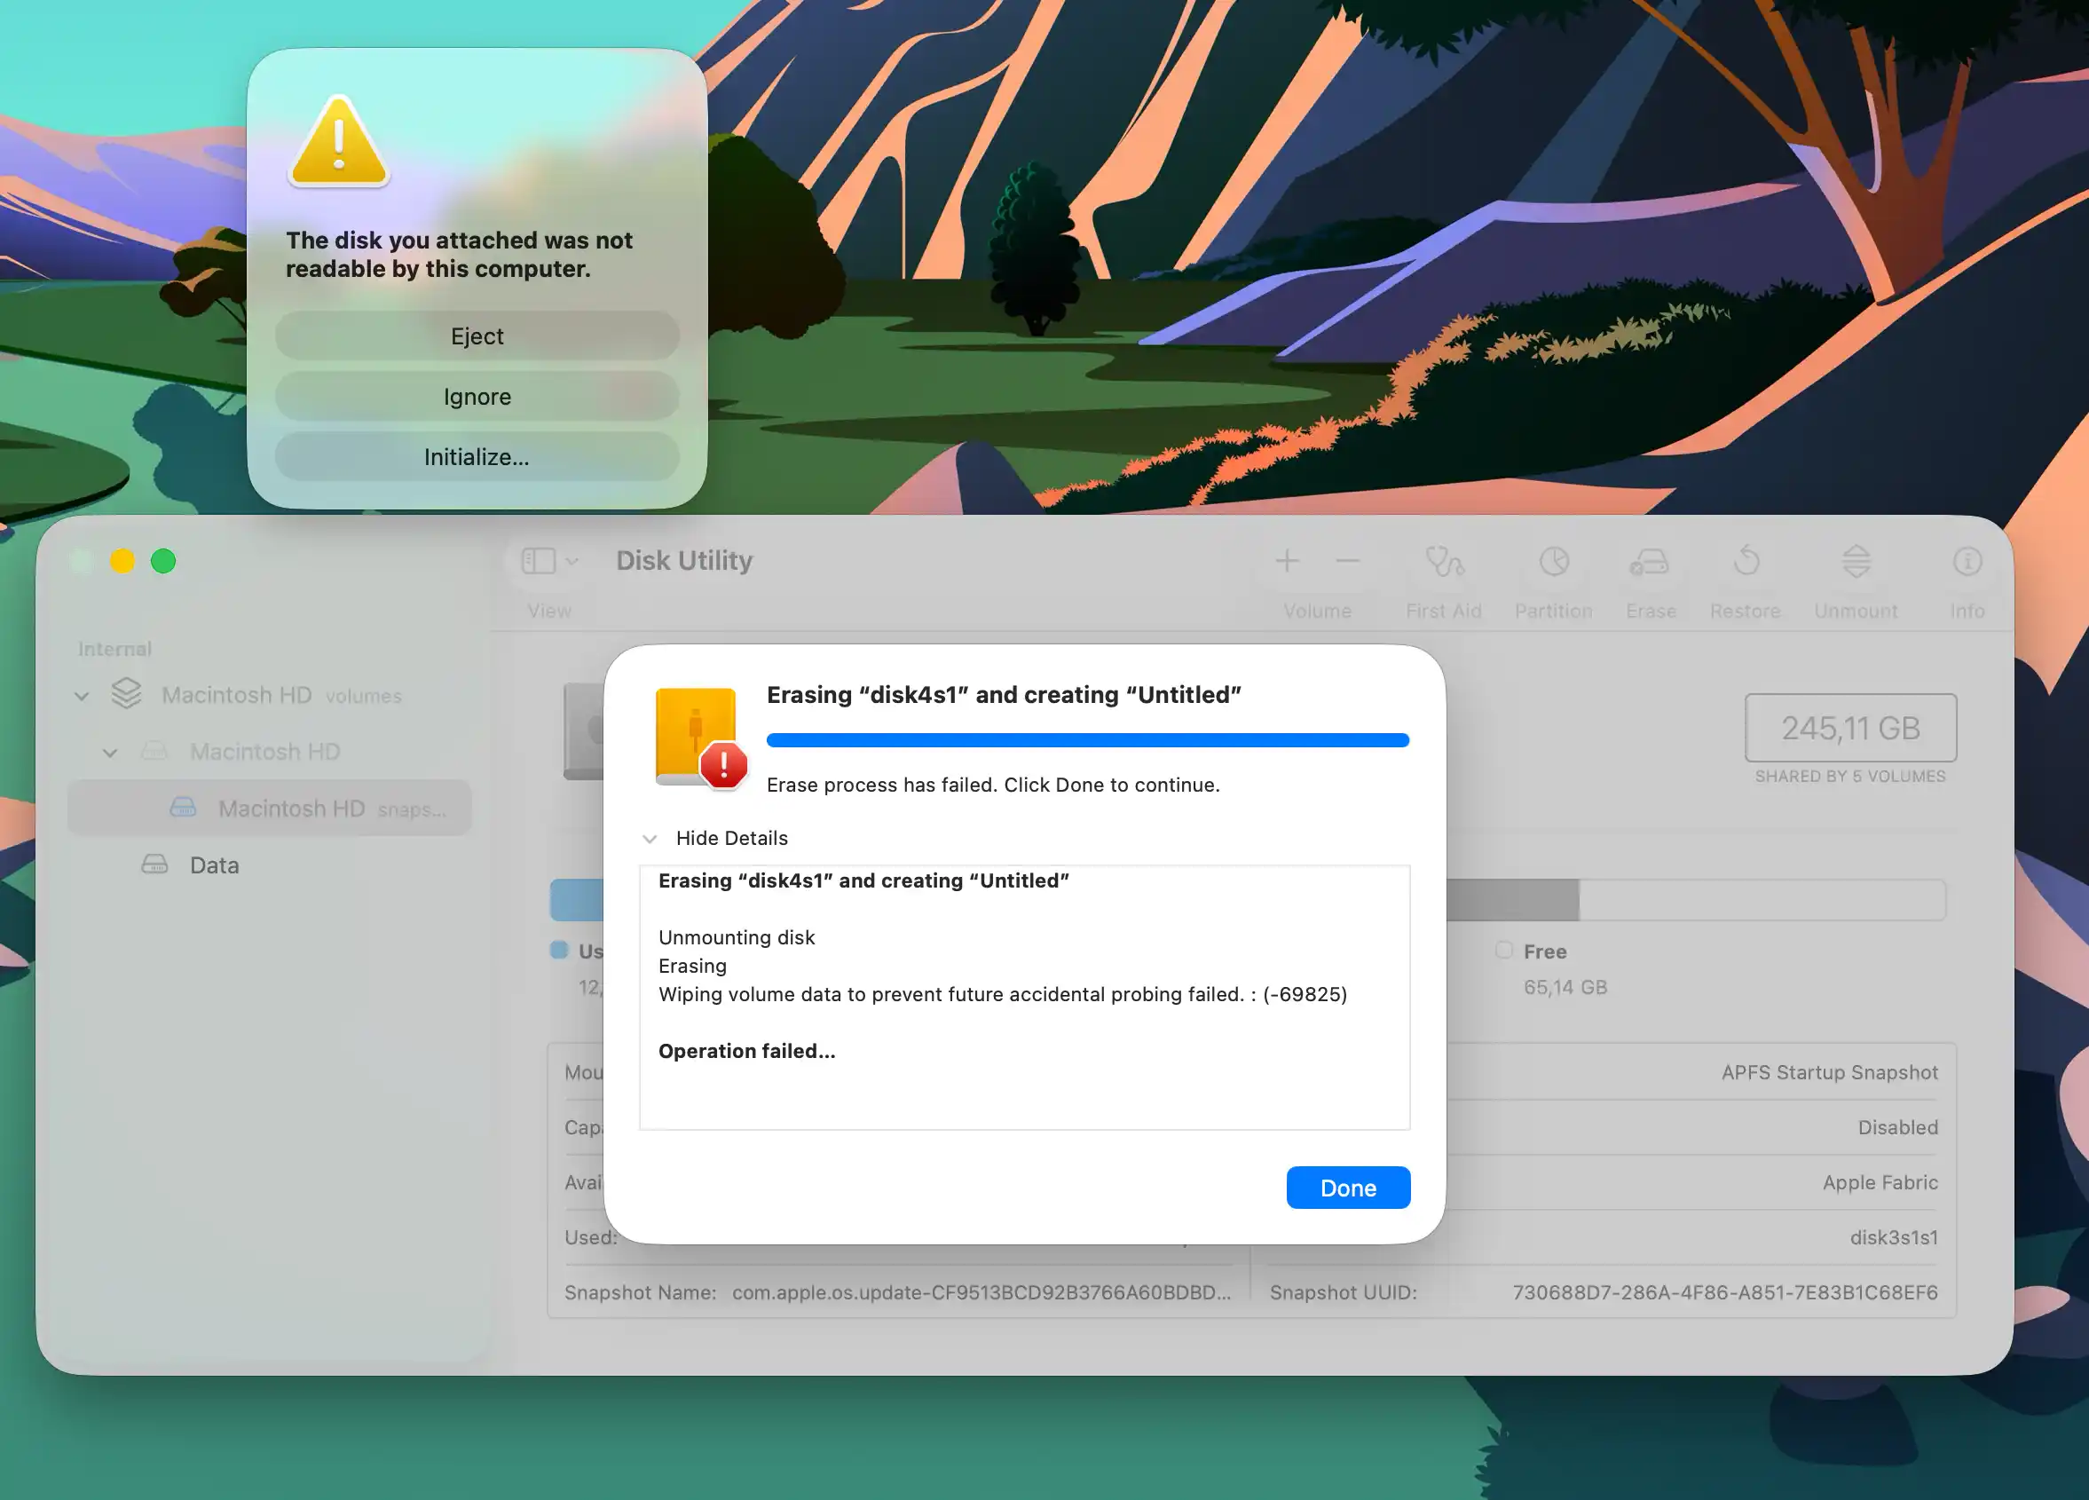Click the stacked layers container icon
This screenshot has width=2089, height=1500.
pos(126,694)
